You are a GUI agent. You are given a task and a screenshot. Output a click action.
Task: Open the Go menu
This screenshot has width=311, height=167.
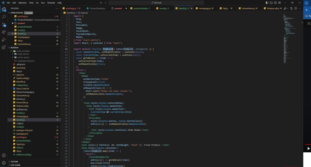click(x=37, y=3)
